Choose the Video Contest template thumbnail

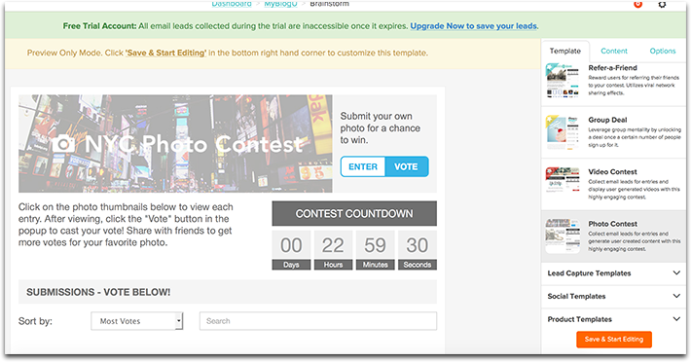click(x=563, y=180)
